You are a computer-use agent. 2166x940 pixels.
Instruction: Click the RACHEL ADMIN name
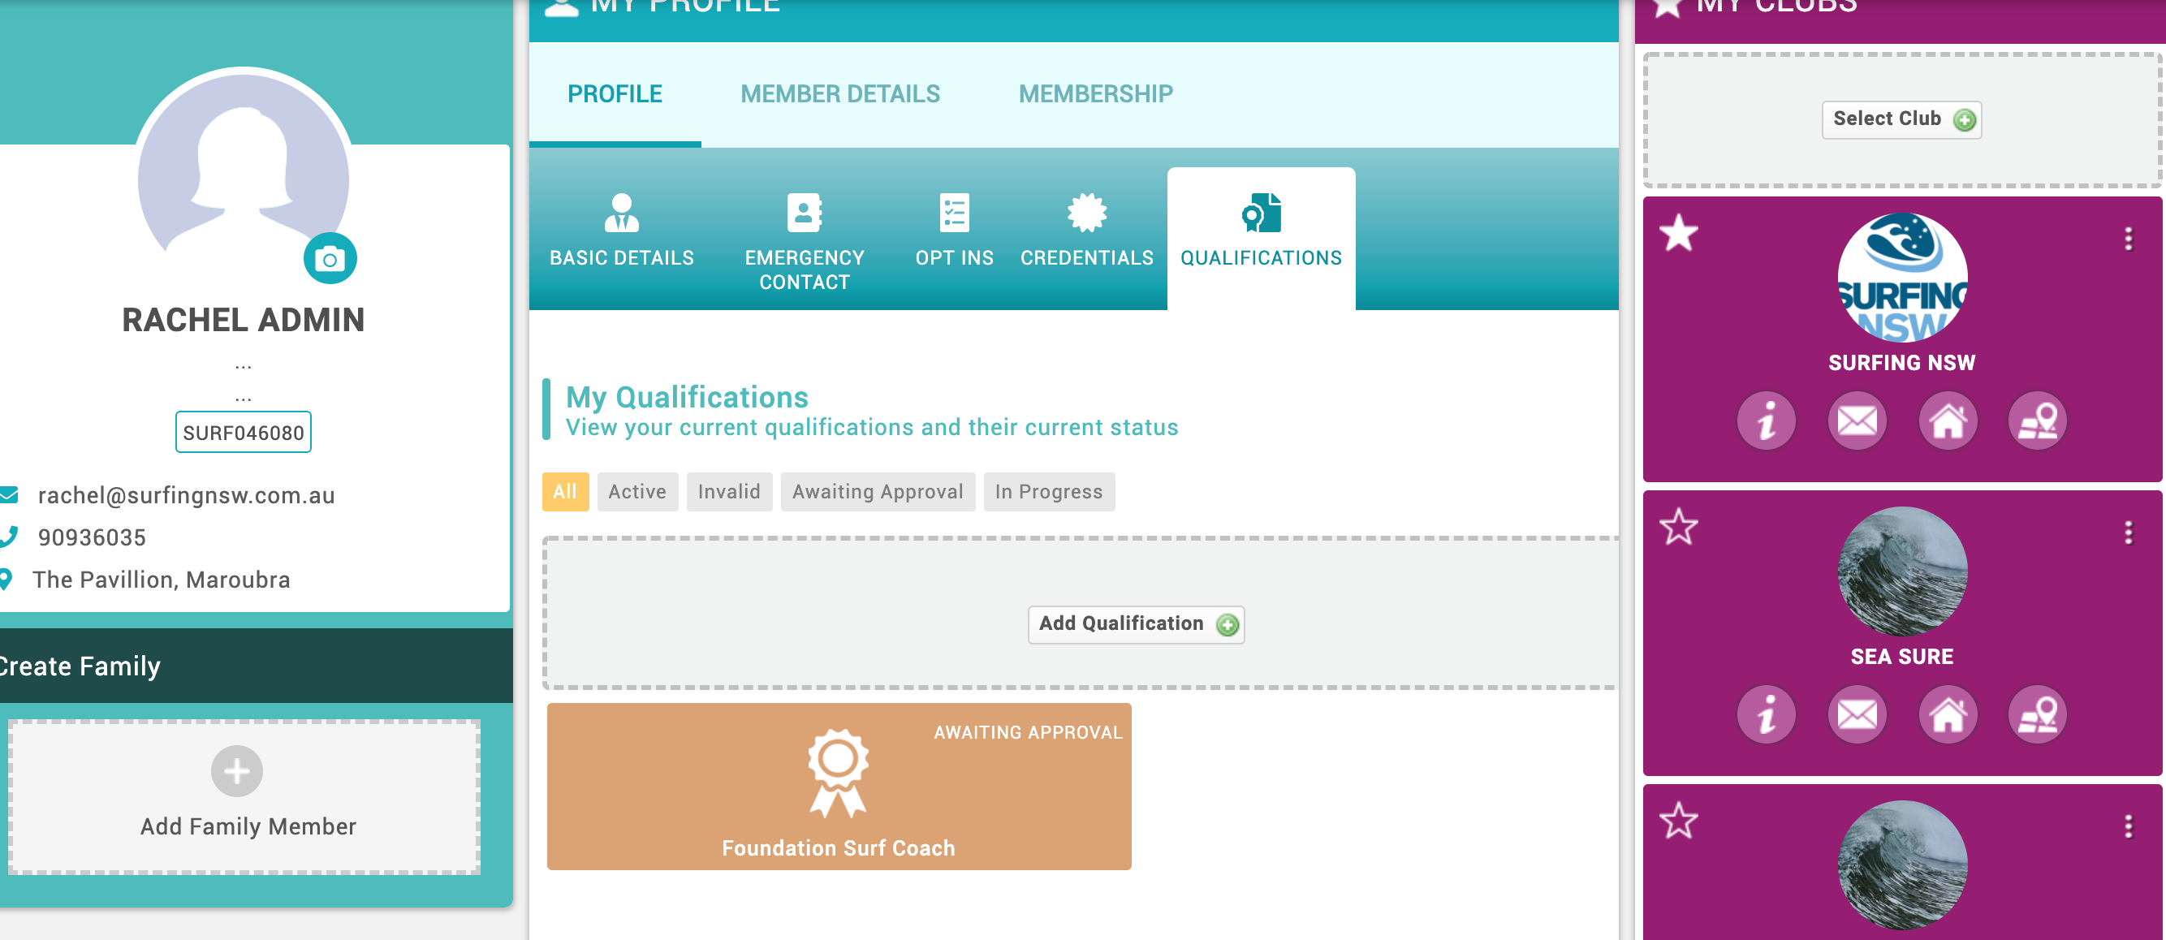coord(243,320)
